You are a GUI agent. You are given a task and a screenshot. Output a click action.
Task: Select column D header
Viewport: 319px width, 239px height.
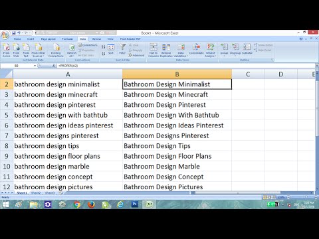point(280,74)
